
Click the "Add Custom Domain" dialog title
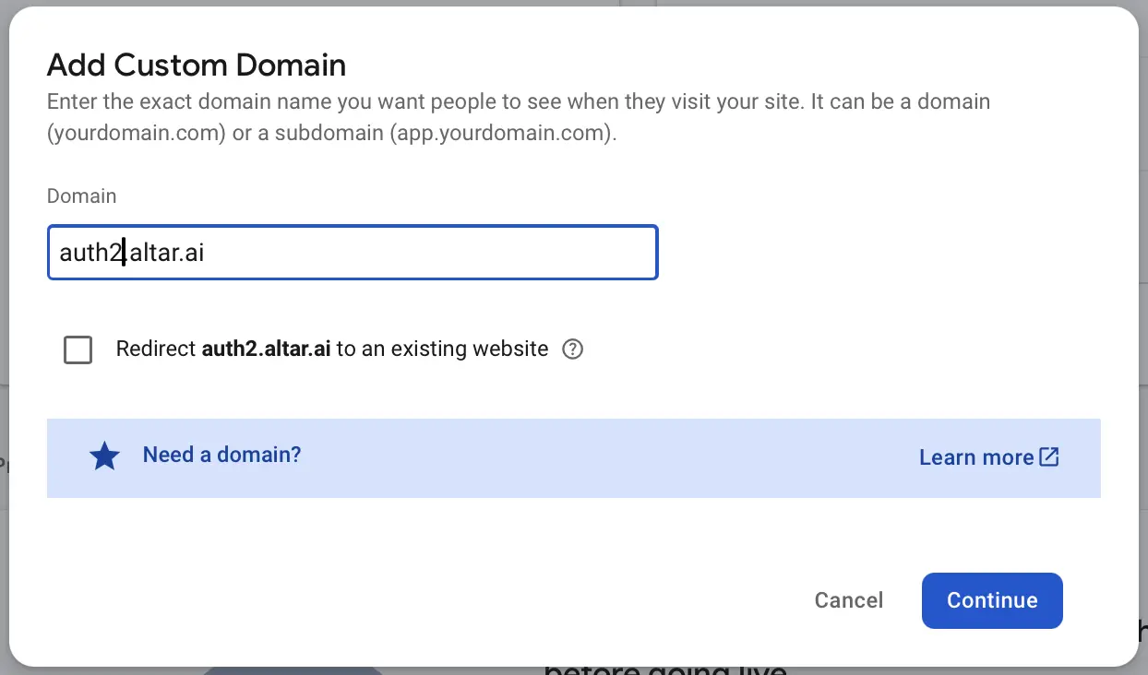coord(197,65)
